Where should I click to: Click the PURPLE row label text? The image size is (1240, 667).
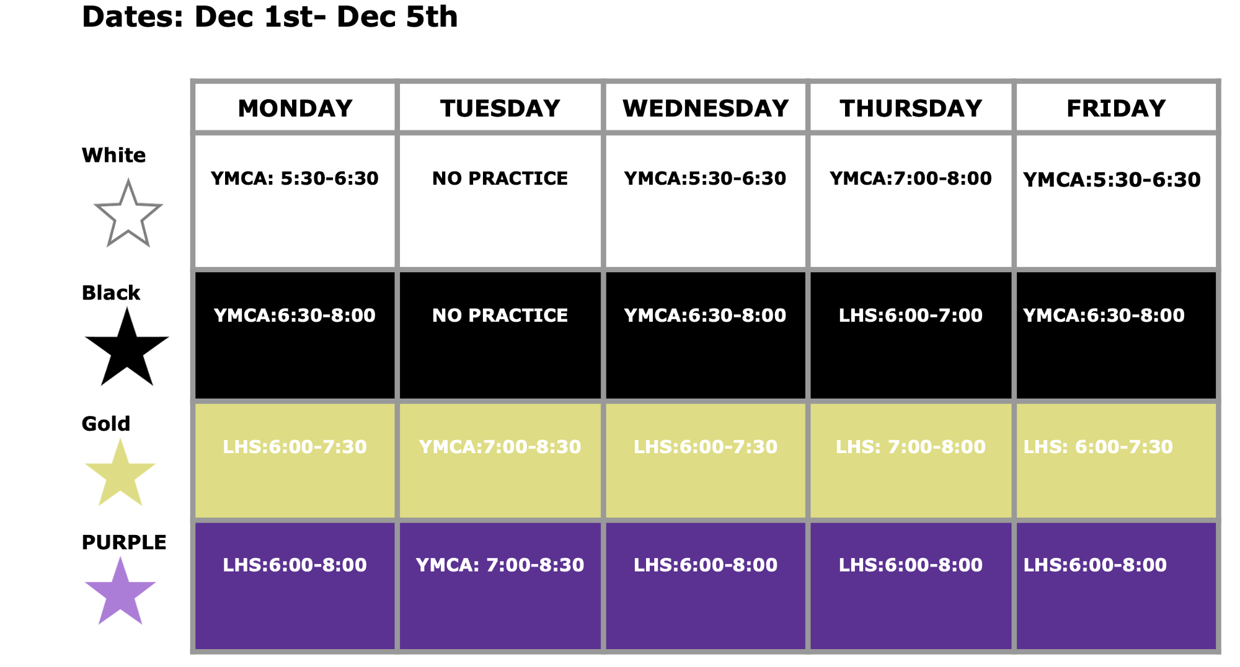(x=124, y=542)
